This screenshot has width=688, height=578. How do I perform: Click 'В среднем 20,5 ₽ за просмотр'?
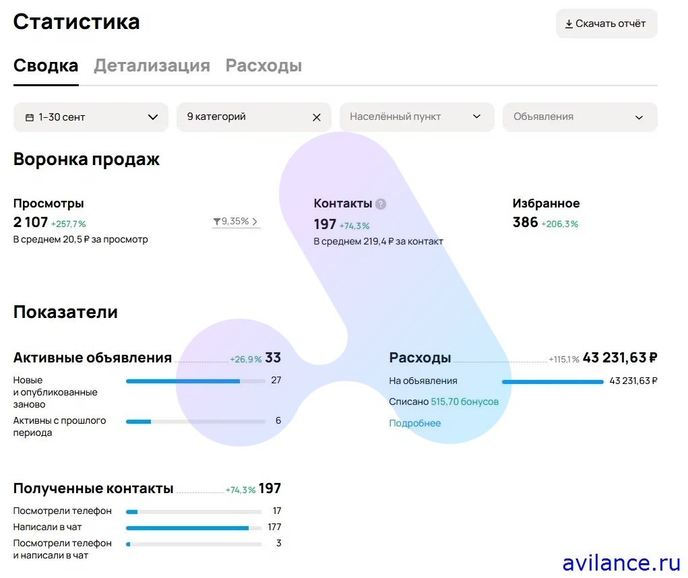81,239
